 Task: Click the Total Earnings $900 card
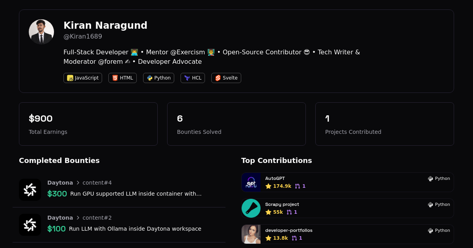point(88,124)
